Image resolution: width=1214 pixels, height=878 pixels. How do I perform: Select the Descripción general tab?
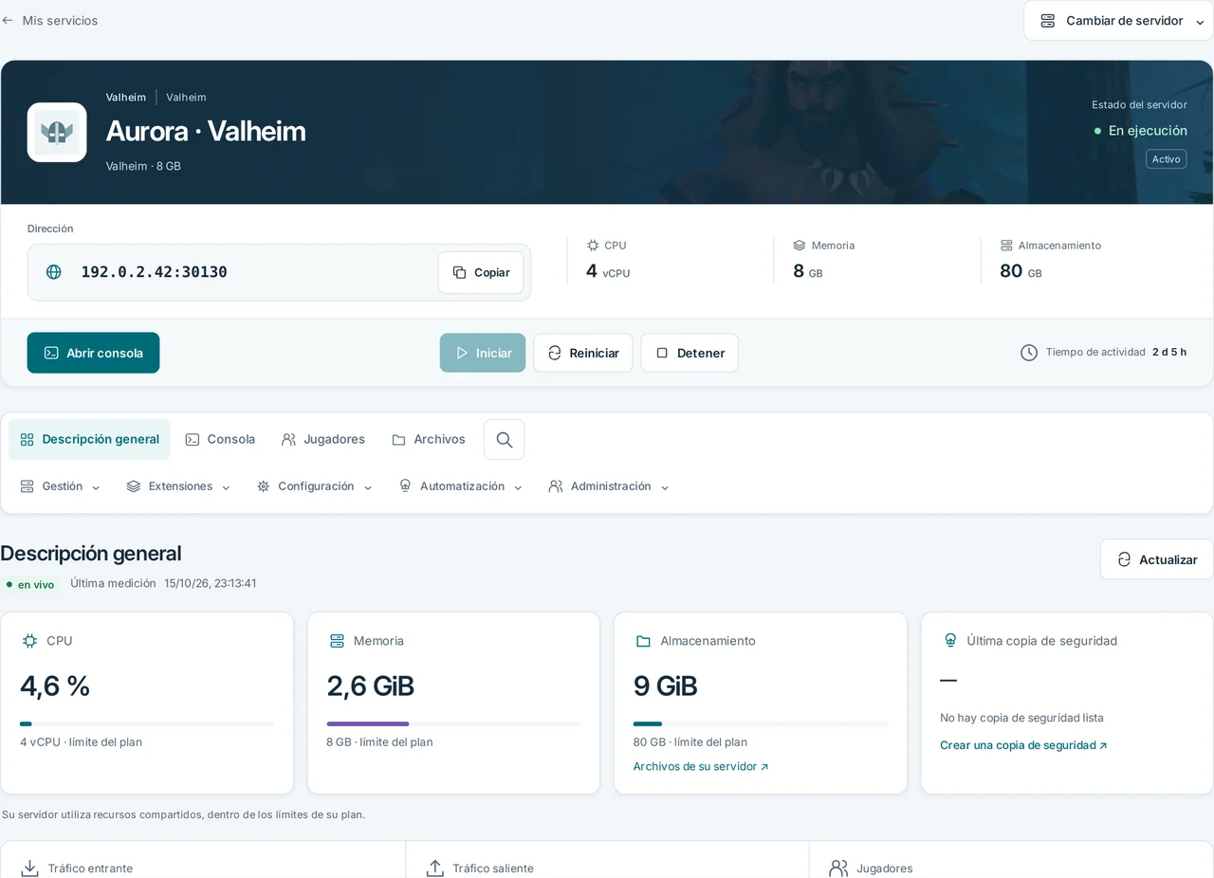[x=89, y=440]
